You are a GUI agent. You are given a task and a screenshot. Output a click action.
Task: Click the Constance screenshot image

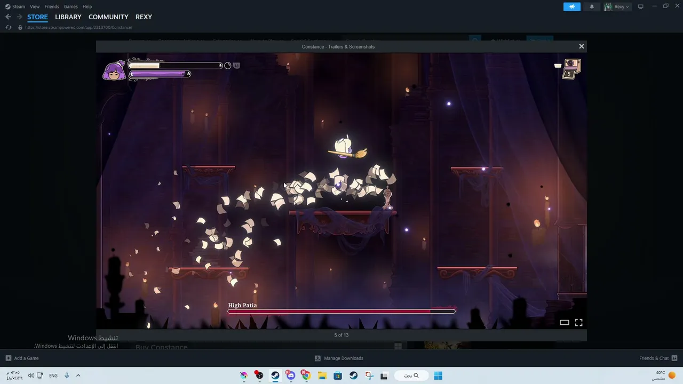tap(341, 191)
